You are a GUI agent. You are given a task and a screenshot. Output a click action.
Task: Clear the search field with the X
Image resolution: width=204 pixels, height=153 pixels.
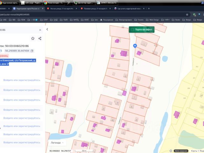click(40, 30)
